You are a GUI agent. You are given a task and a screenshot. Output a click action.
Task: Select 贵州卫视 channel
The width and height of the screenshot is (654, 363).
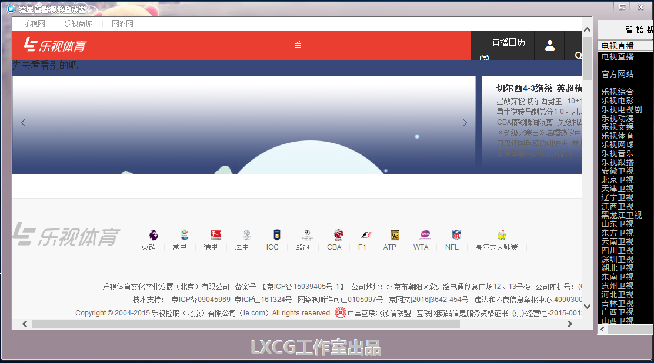[618, 285]
